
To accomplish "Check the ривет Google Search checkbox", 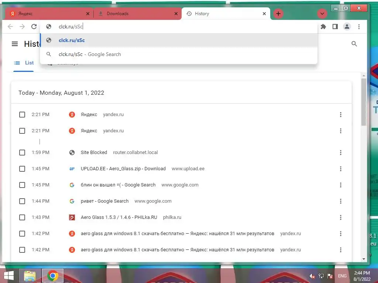I will [22, 201].
